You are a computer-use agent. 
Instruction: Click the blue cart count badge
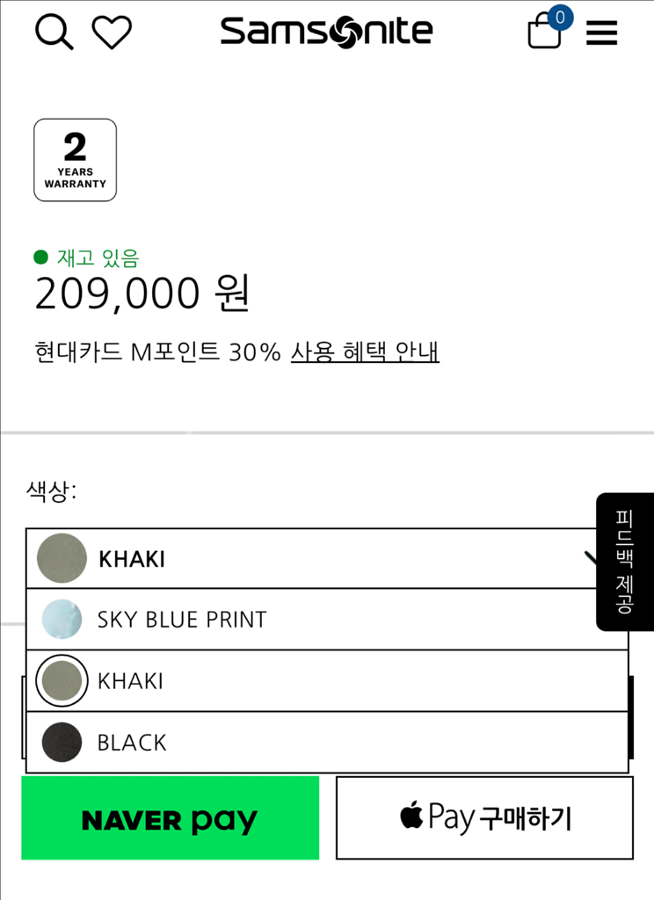tap(559, 17)
